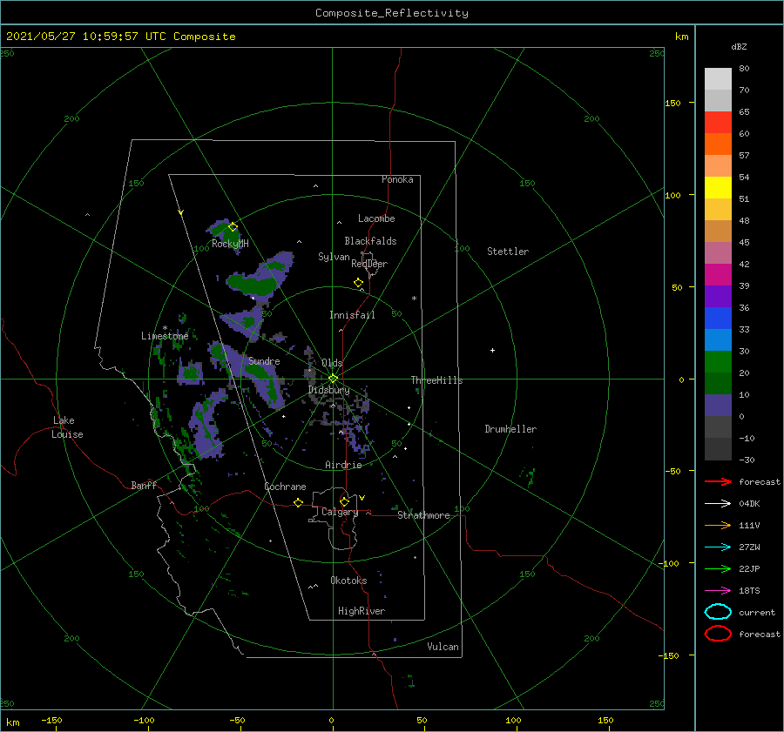Click the Blackfalds label on the map

[x=370, y=241]
